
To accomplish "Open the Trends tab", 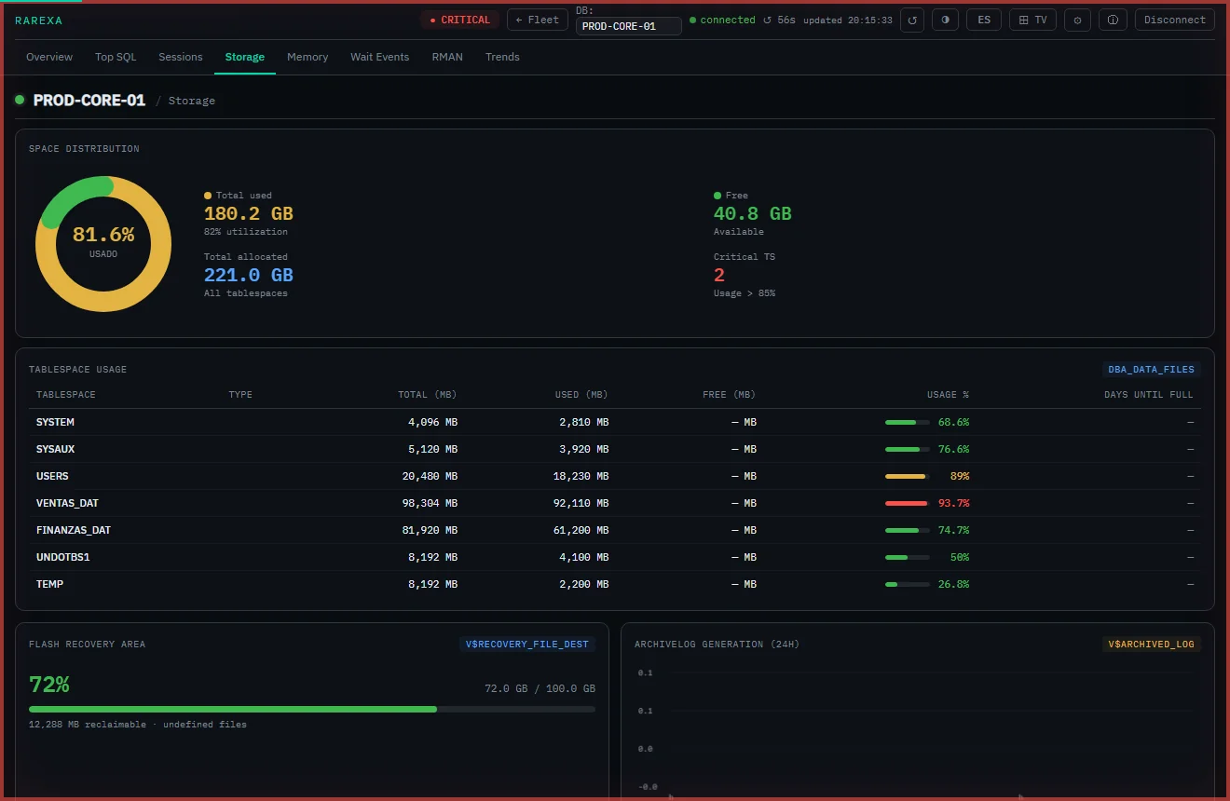I will pyautogui.click(x=502, y=57).
